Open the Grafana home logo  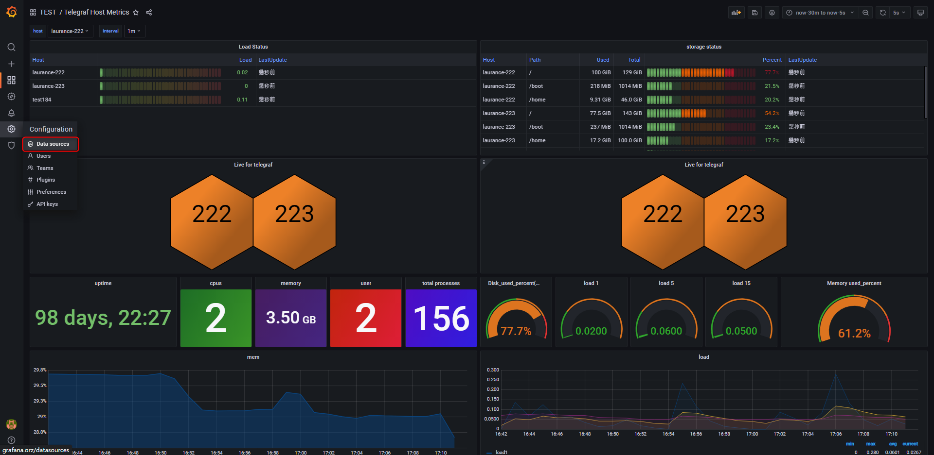point(12,12)
